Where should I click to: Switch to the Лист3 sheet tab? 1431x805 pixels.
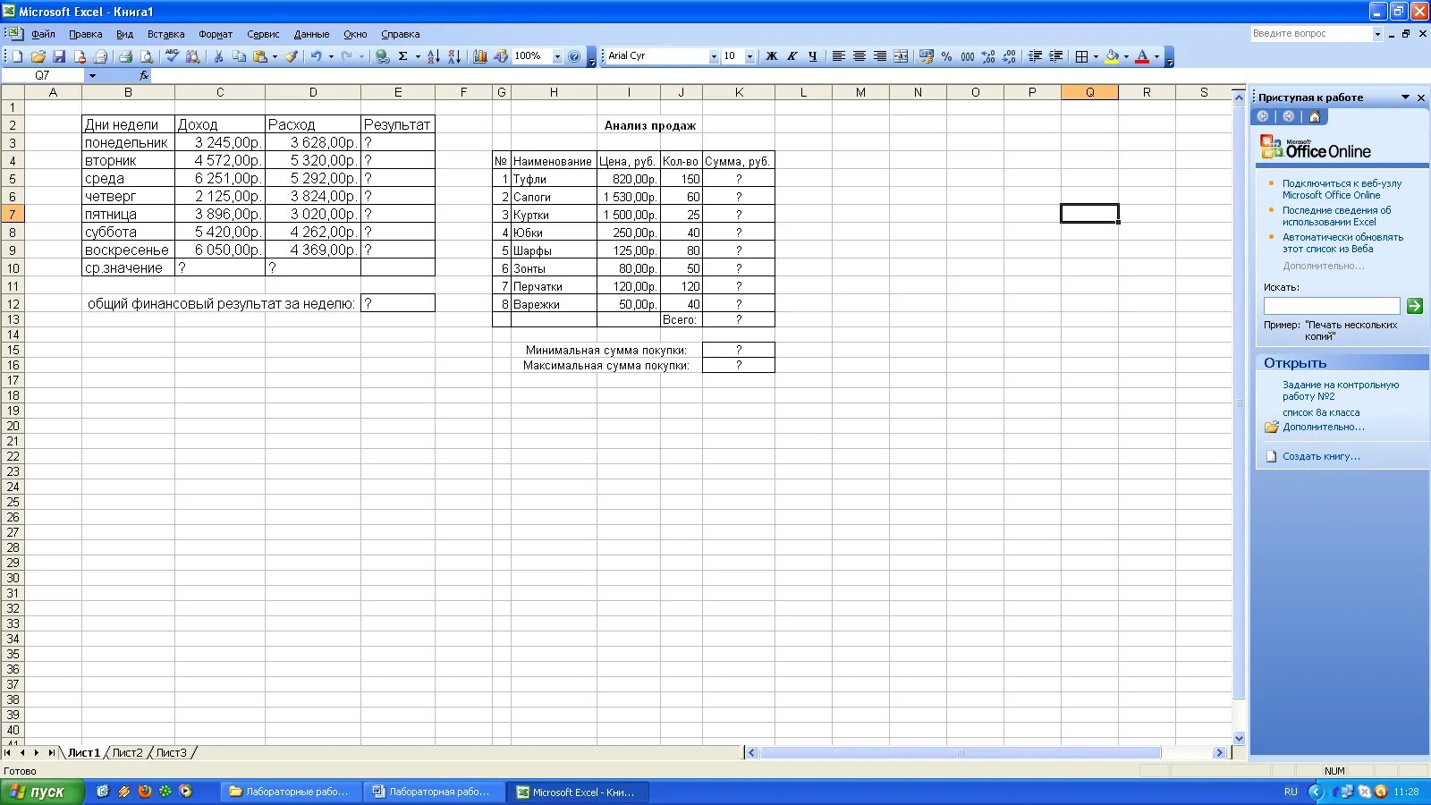(172, 752)
